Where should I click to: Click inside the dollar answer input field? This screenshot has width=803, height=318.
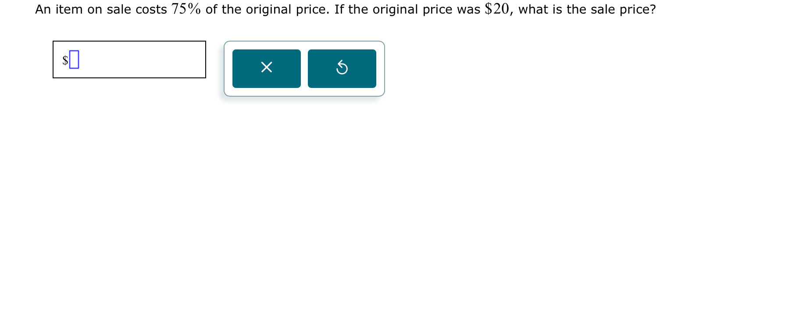pos(129,59)
